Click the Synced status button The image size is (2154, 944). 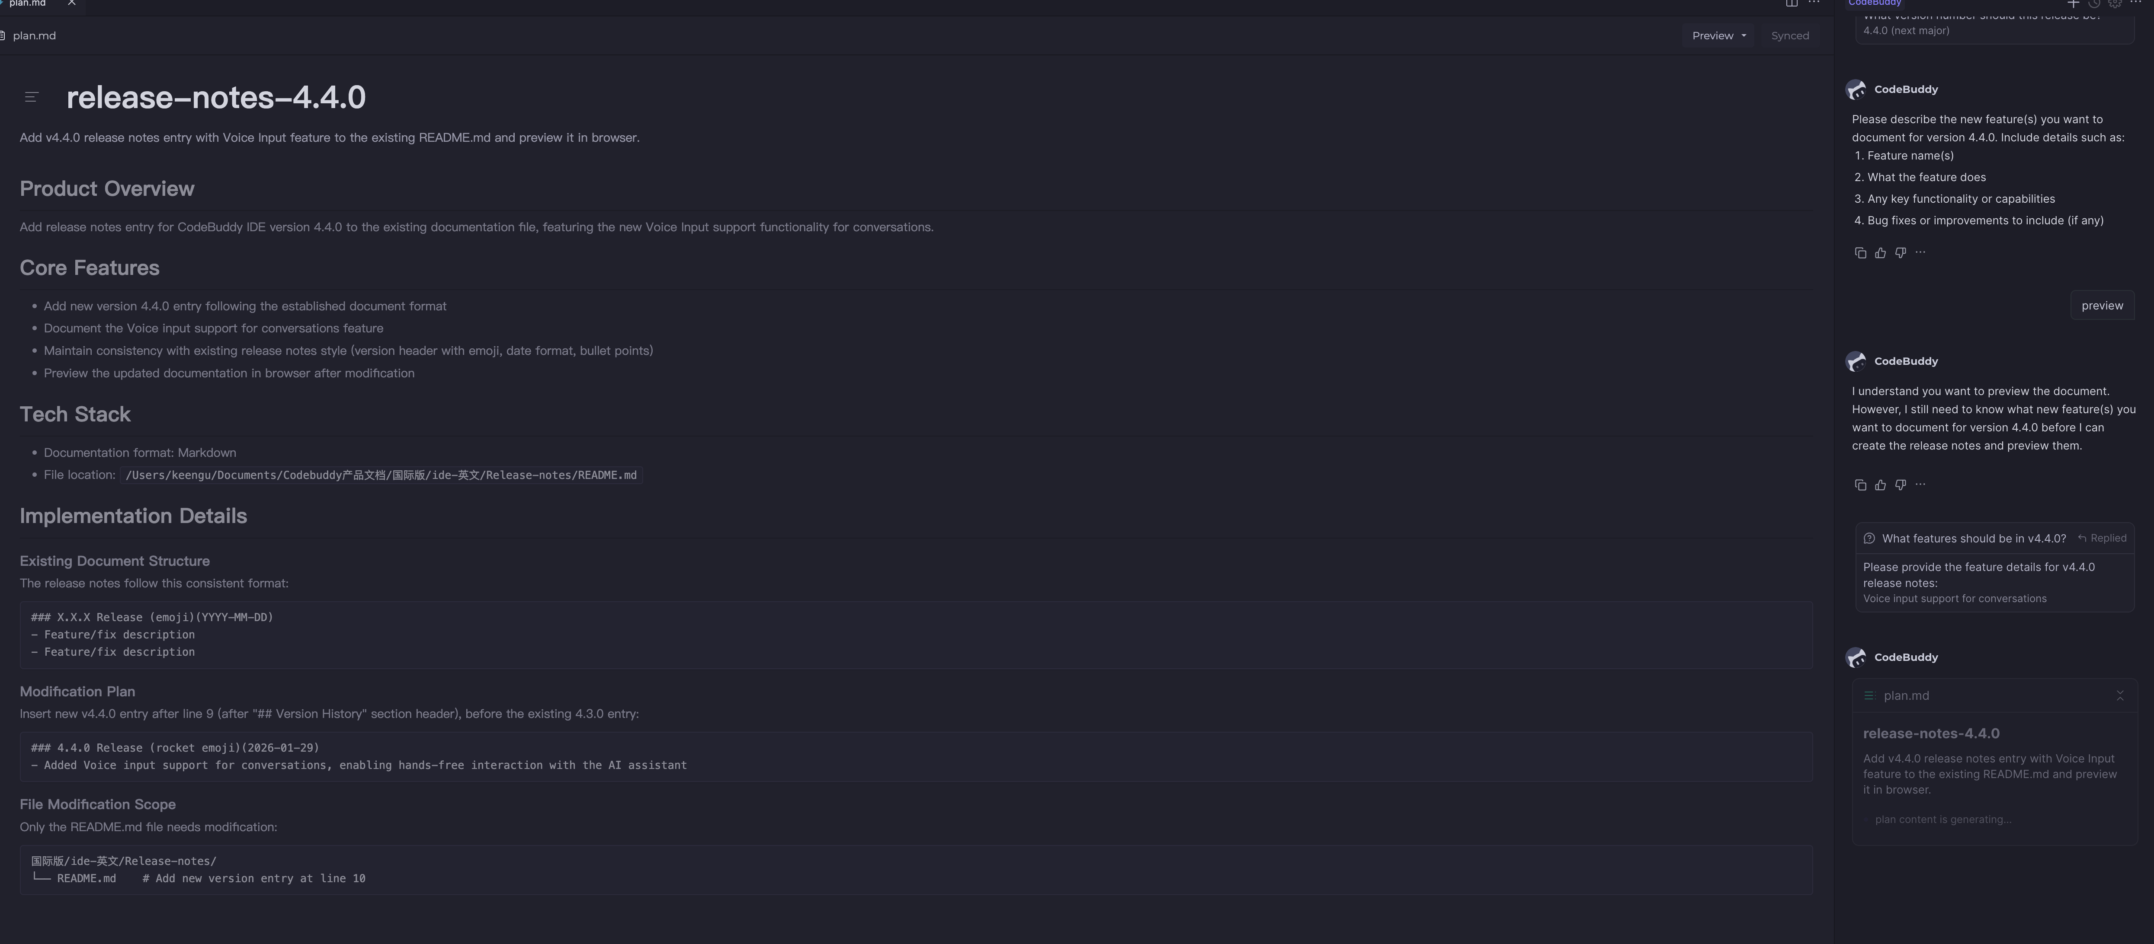point(1789,36)
